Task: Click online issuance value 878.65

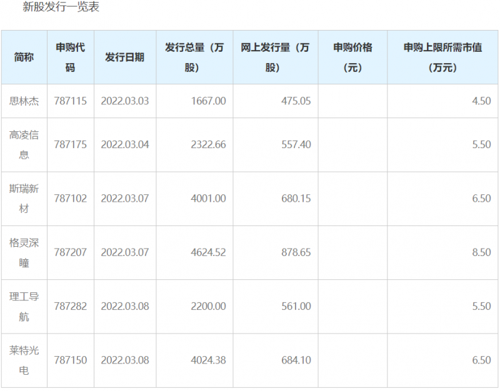Action: [296, 252]
